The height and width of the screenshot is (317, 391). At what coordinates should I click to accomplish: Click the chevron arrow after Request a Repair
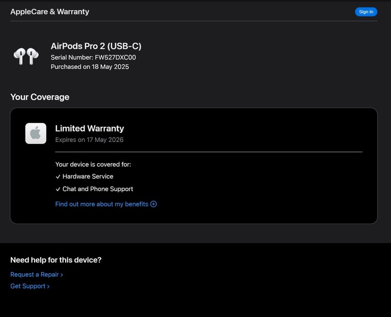[x=62, y=275]
